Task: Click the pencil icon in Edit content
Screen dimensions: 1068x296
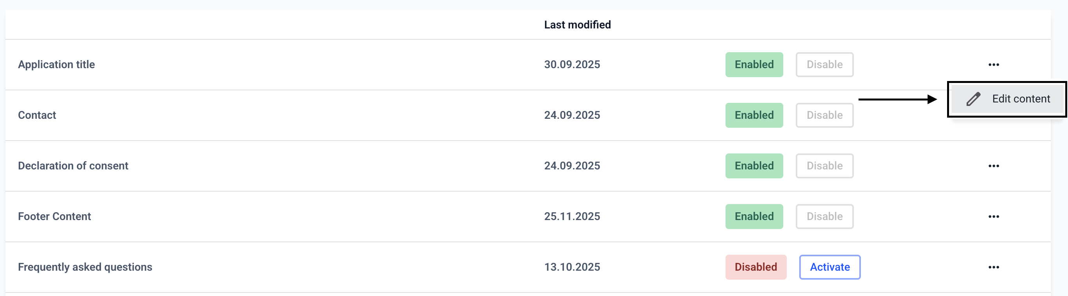Action: click(973, 99)
